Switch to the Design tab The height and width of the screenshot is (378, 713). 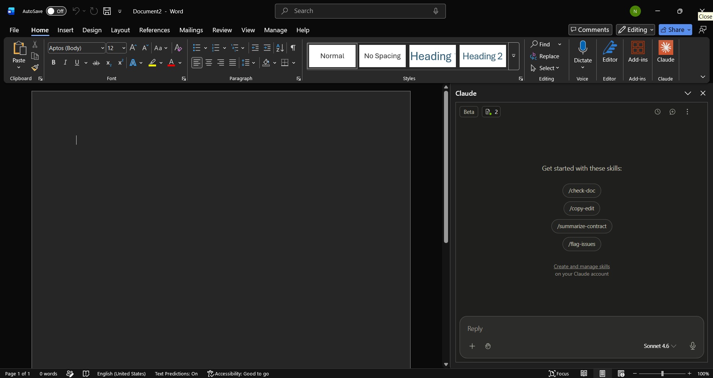tap(92, 30)
